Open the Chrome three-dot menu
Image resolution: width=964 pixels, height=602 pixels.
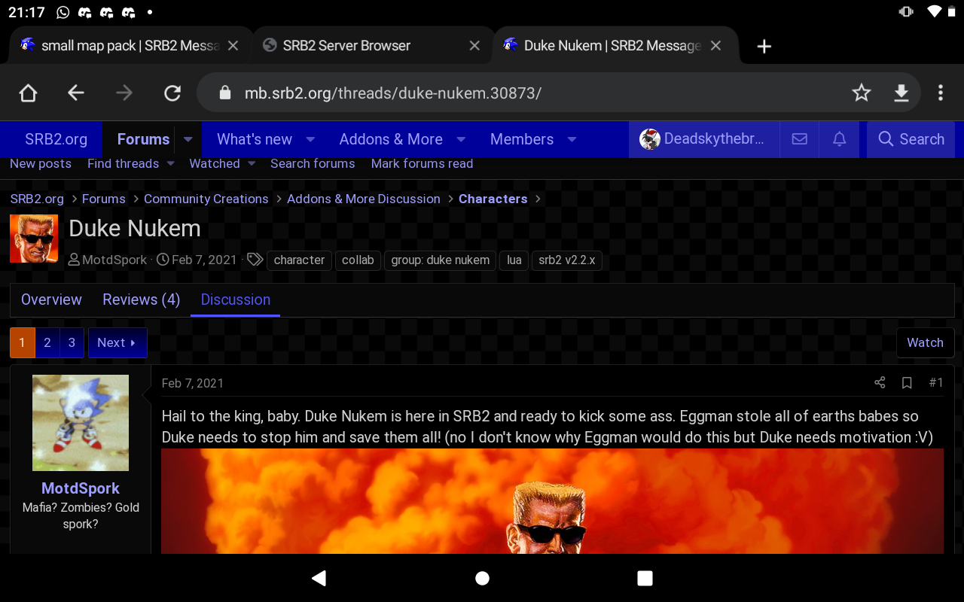point(940,93)
